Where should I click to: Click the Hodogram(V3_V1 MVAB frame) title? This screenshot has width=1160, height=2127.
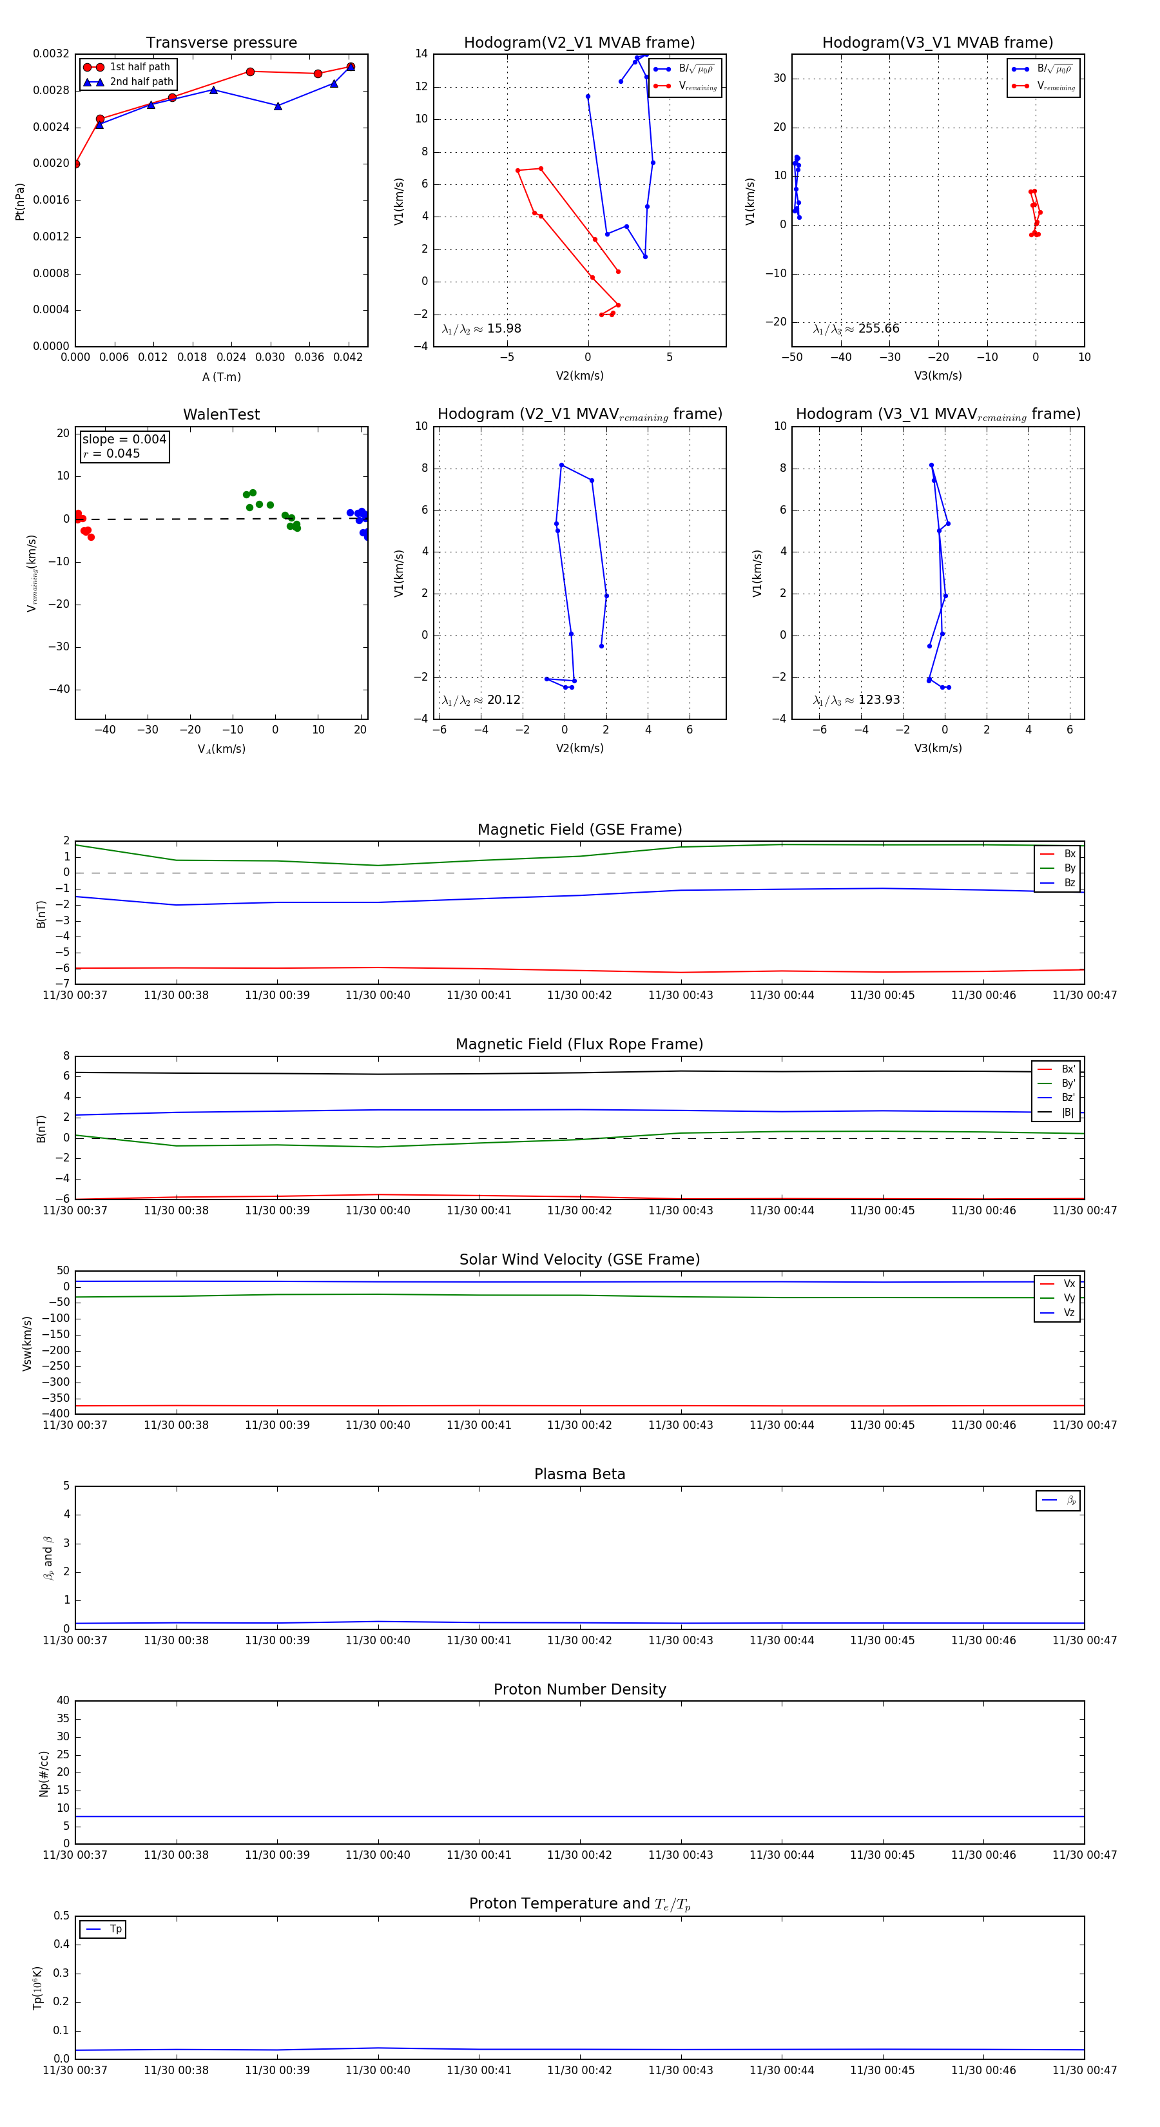click(938, 43)
